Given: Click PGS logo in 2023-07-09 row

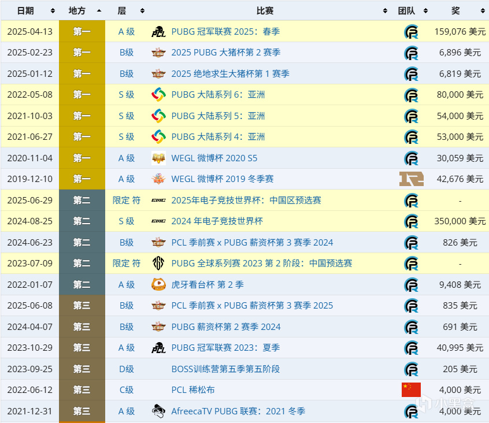Looking at the screenshot, I should [x=158, y=263].
